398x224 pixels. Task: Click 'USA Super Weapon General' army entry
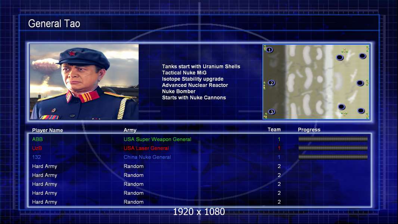(158, 139)
